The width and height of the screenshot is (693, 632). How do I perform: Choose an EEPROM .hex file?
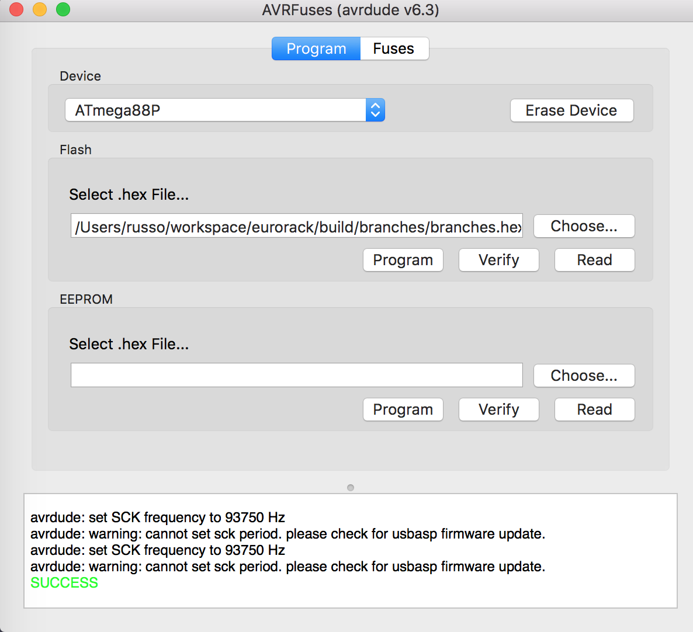[x=584, y=376]
